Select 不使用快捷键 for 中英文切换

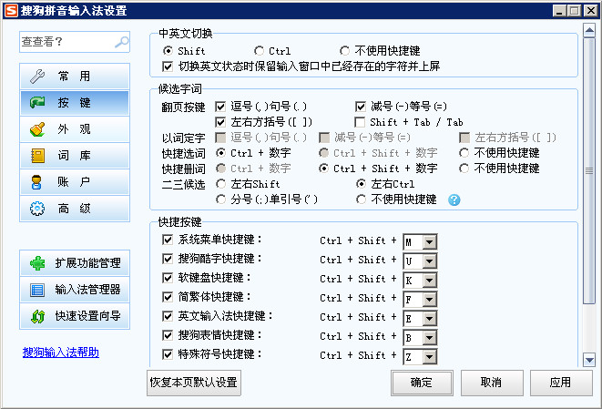[344, 51]
